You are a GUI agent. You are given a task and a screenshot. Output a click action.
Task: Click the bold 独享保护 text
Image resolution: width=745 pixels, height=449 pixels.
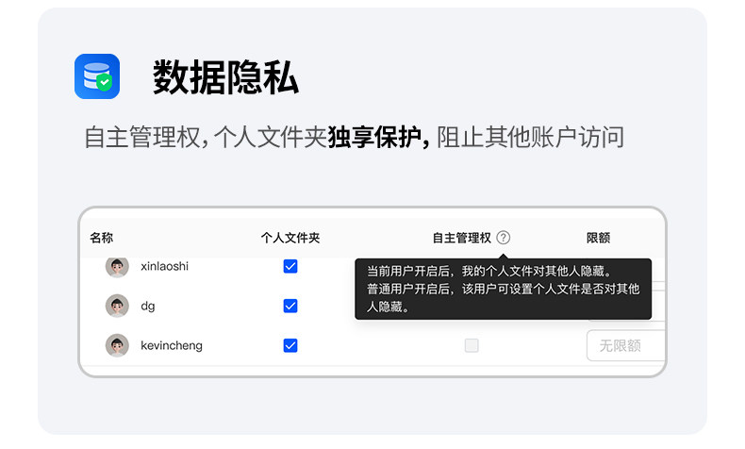(377, 138)
